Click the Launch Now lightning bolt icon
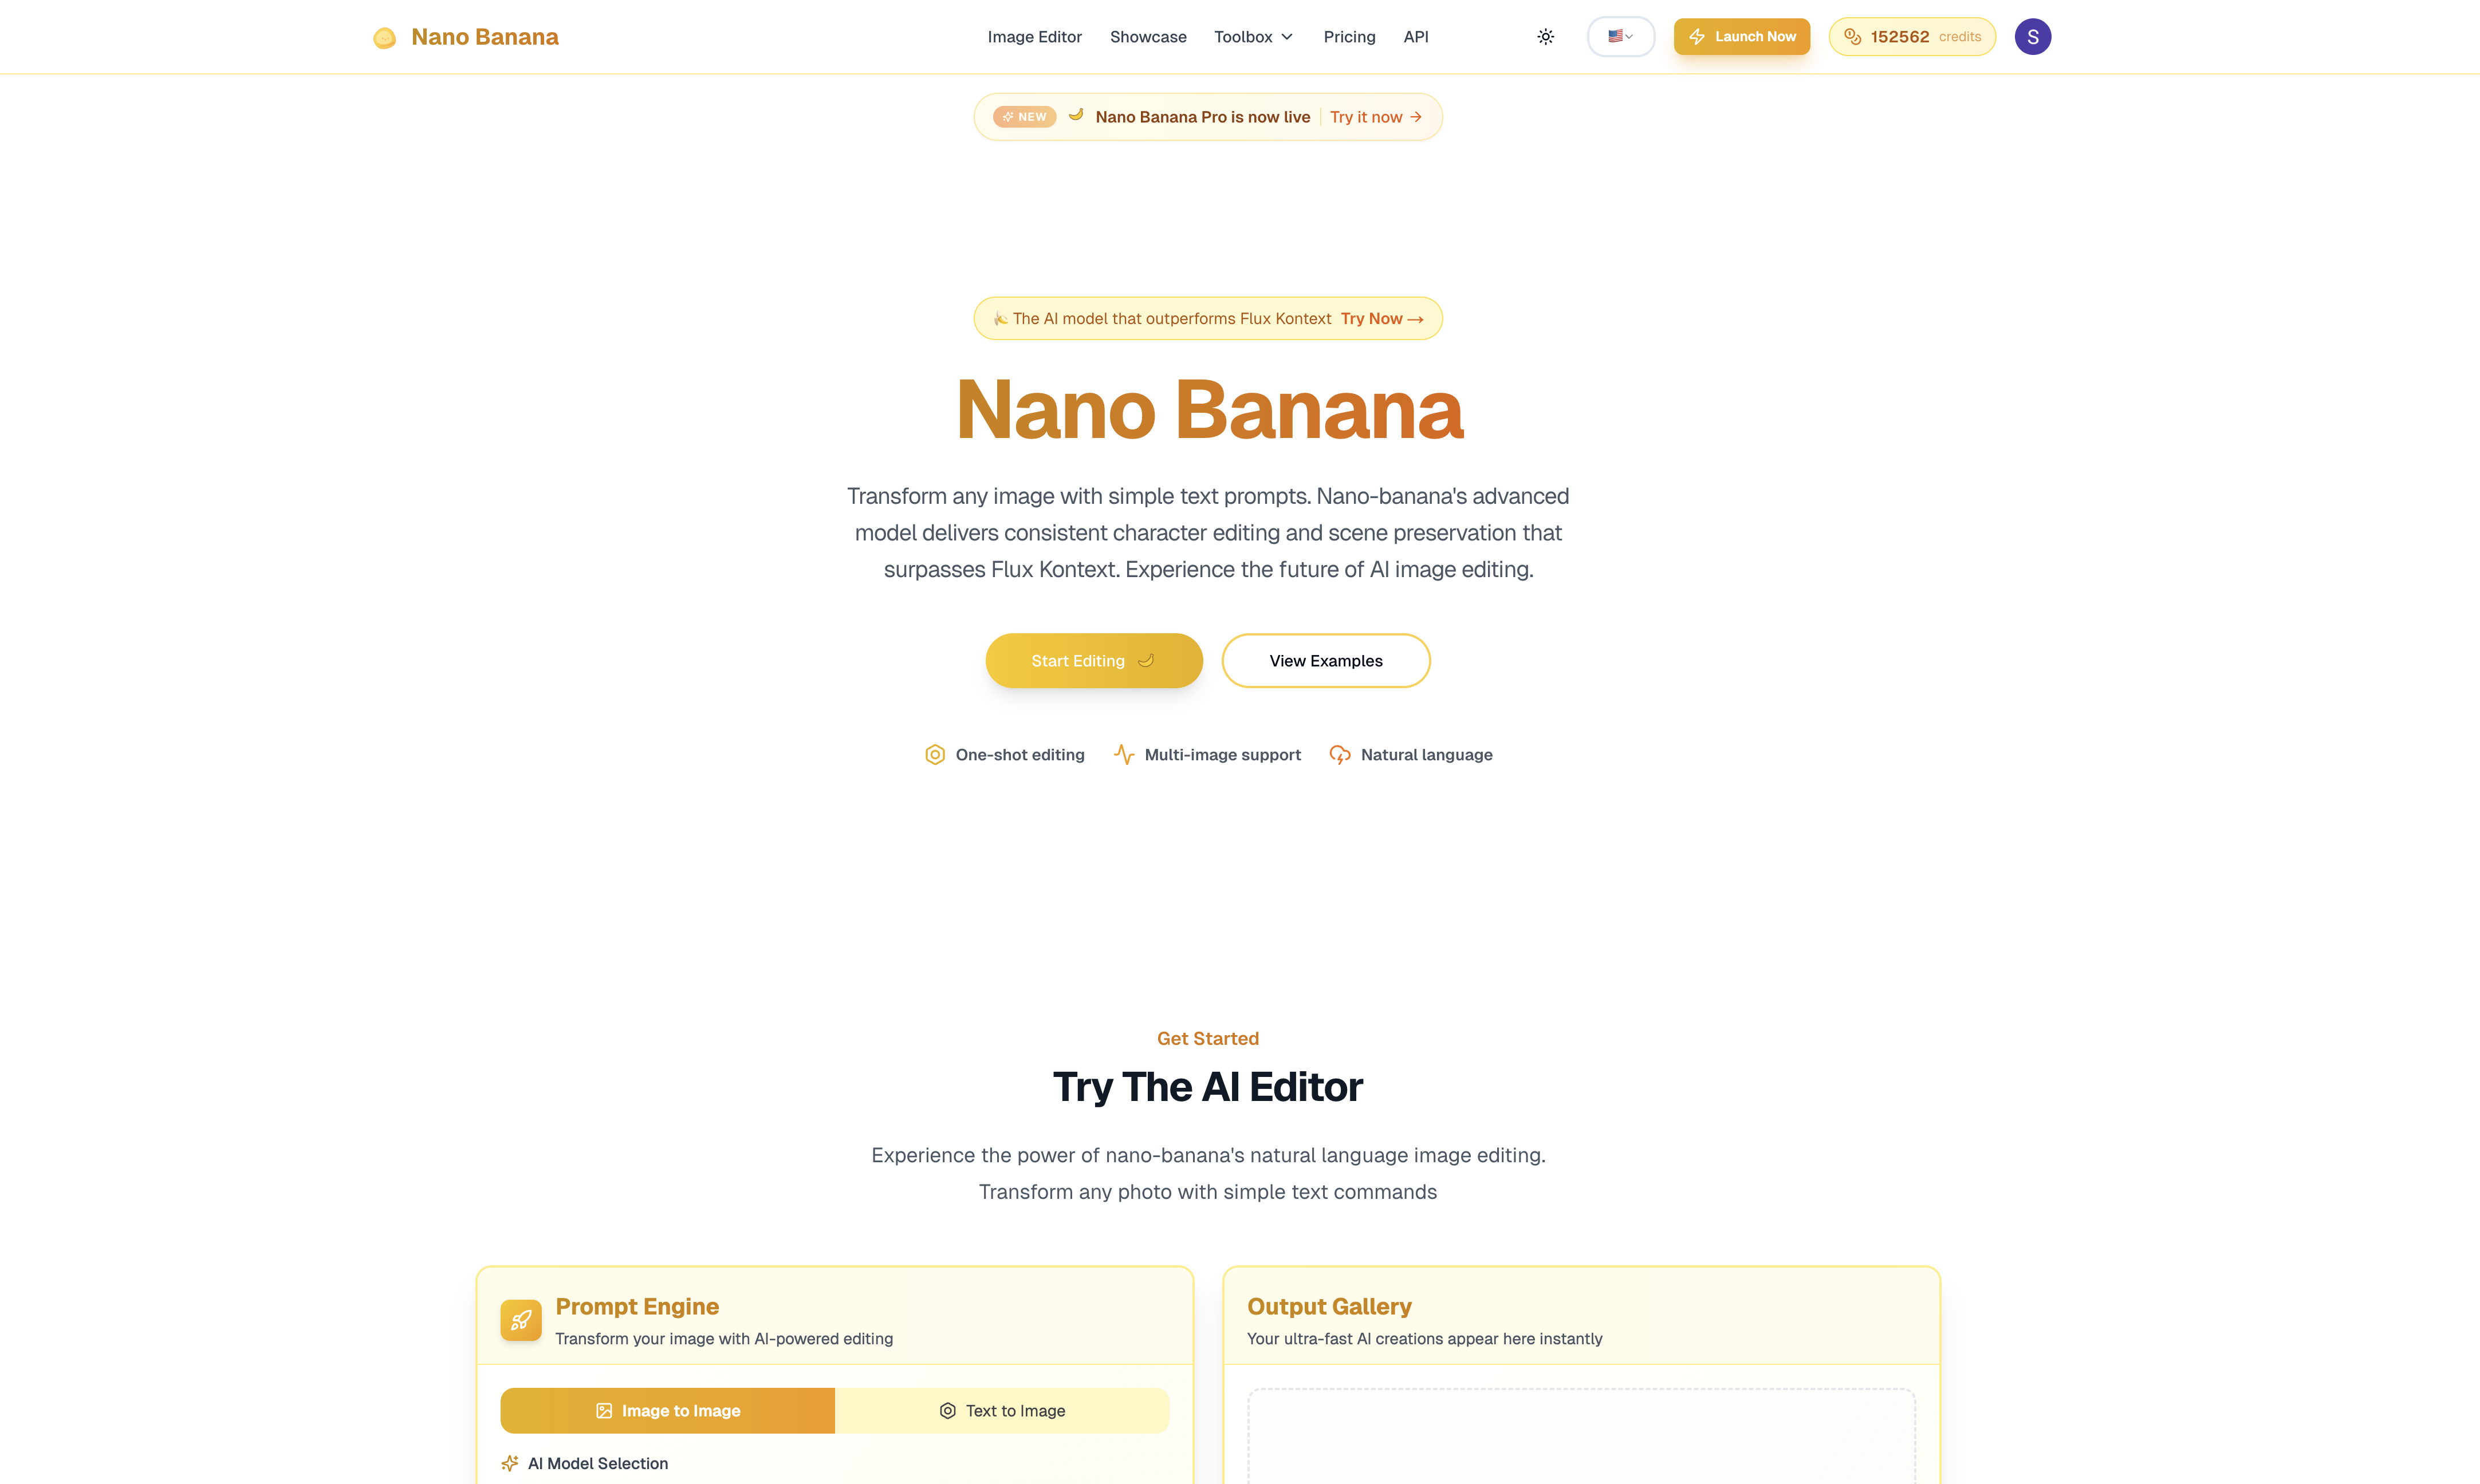Viewport: 2480px width, 1484px height. click(x=1698, y=36)
